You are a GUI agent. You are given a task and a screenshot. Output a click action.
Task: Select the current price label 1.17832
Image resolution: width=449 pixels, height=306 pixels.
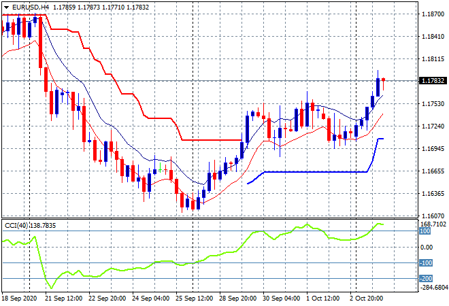(x=433, y=81)
